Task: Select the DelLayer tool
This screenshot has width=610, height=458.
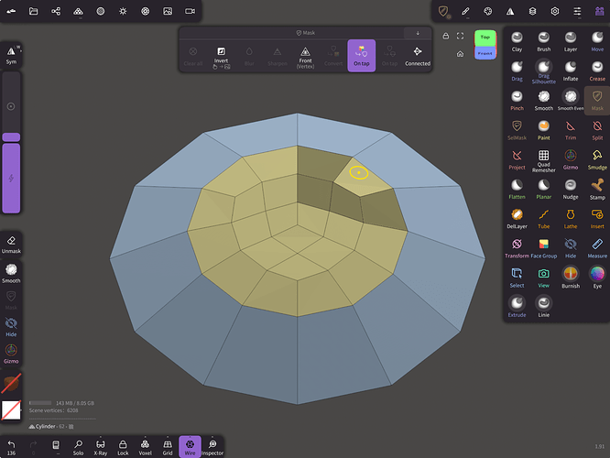Action: pos(517,219)
